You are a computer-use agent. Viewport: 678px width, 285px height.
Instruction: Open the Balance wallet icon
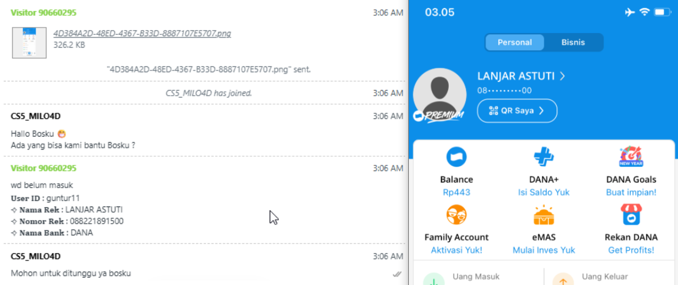pos(457,158)
